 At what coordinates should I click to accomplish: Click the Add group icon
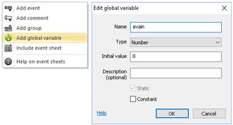pyautogui.click(x=8, y=28)
